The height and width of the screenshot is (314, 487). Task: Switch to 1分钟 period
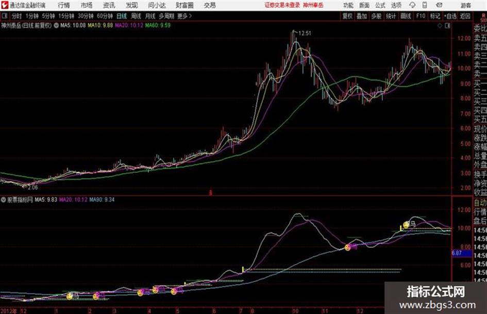point(32,16)
